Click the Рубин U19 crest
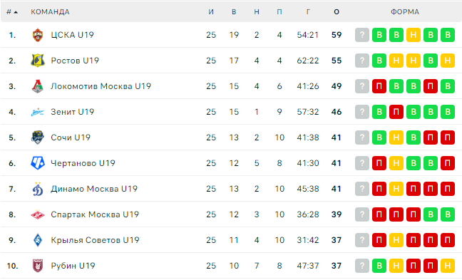Screen dimensions: 462x280 pyautogui.click(x=38, y=266)
